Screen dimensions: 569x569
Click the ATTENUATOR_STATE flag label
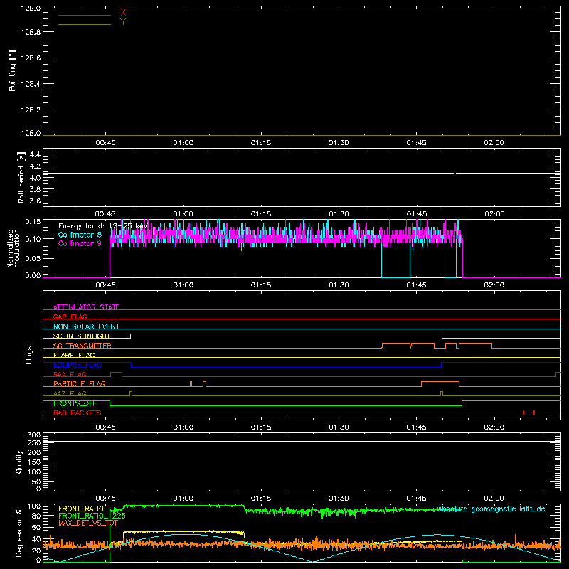pos(86,307)
